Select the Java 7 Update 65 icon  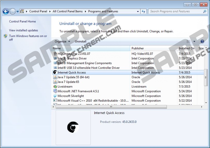pos(55,82)
